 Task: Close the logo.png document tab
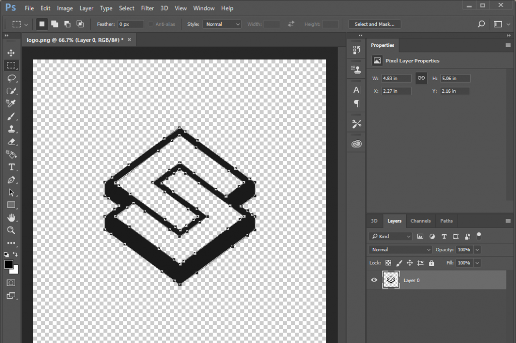coord(129,39)
